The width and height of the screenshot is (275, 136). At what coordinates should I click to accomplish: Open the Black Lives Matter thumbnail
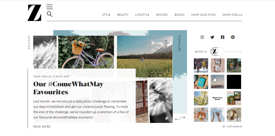click(x=218, y=98)
